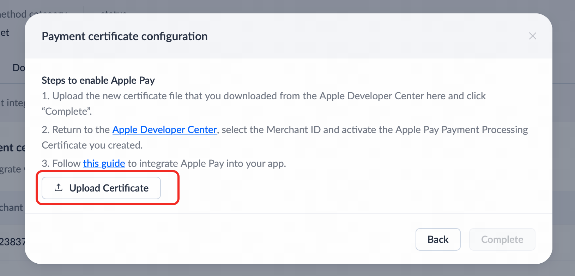Image resolution: width=575 pixels, height=276 pixels.
Task: Click the dimmed "chant" text fragment behind the dialog
Action: 11,207
